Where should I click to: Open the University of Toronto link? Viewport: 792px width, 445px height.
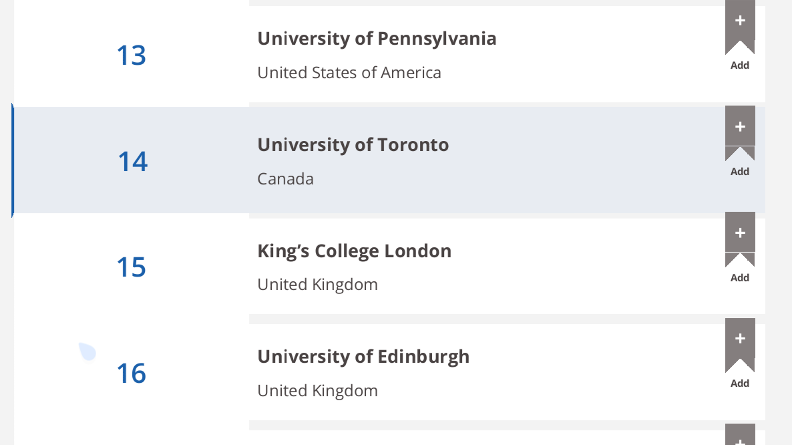353,145
